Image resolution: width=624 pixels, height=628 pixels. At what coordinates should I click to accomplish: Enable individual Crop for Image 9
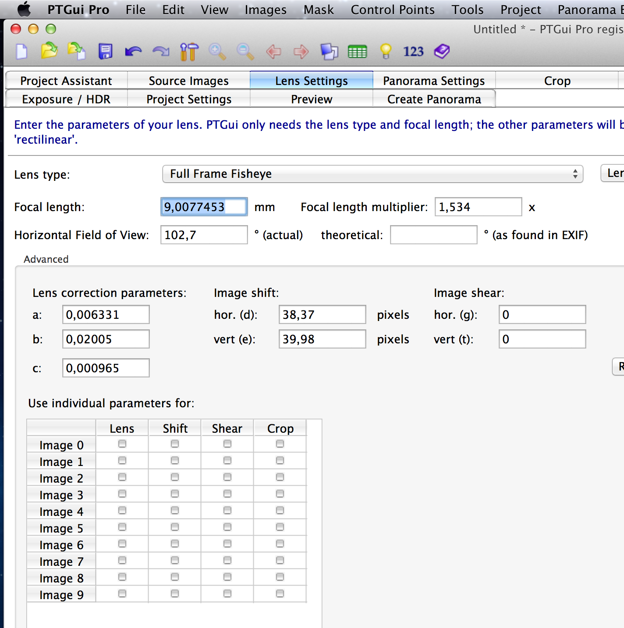[x=280, y=594]
